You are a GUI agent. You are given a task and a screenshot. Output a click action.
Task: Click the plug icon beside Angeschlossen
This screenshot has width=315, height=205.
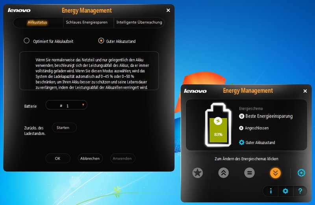pyautogui.click(x=241, y=128)
